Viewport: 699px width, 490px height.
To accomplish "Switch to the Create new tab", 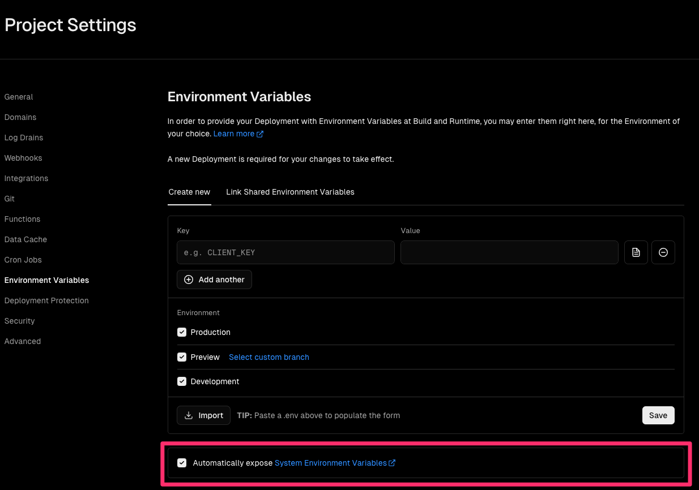I will (189, 192).
